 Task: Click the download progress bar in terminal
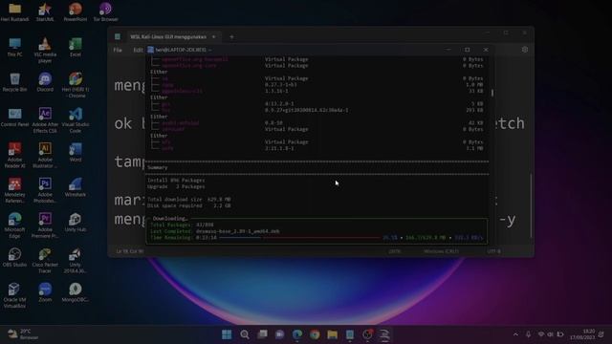click(299, 237)
